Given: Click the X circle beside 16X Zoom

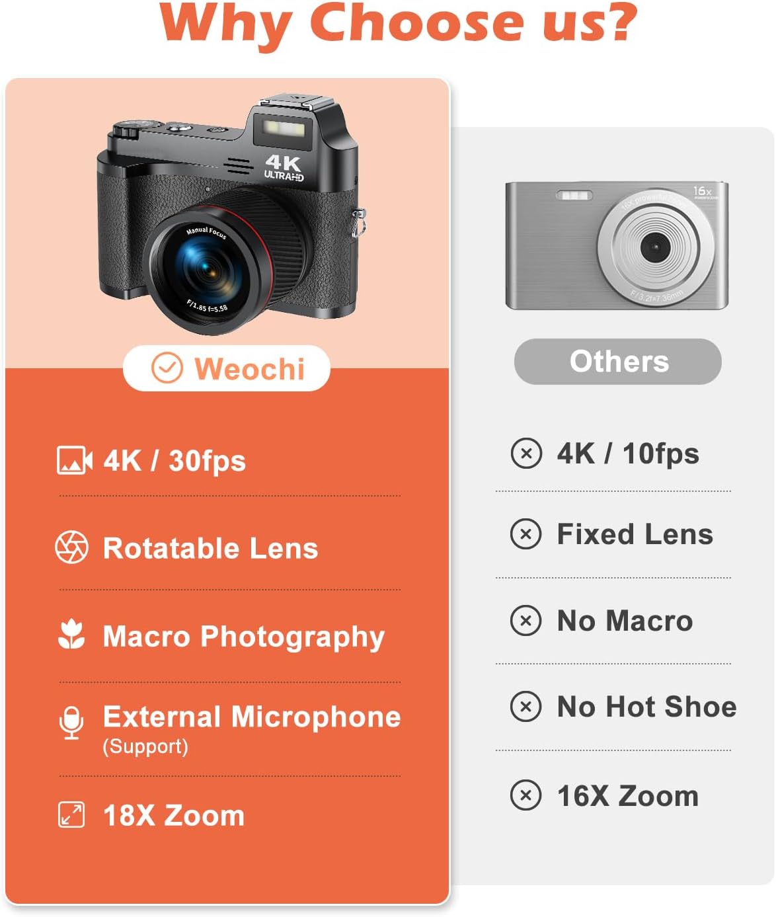Looking at the screenshot, I should point(526,795).
